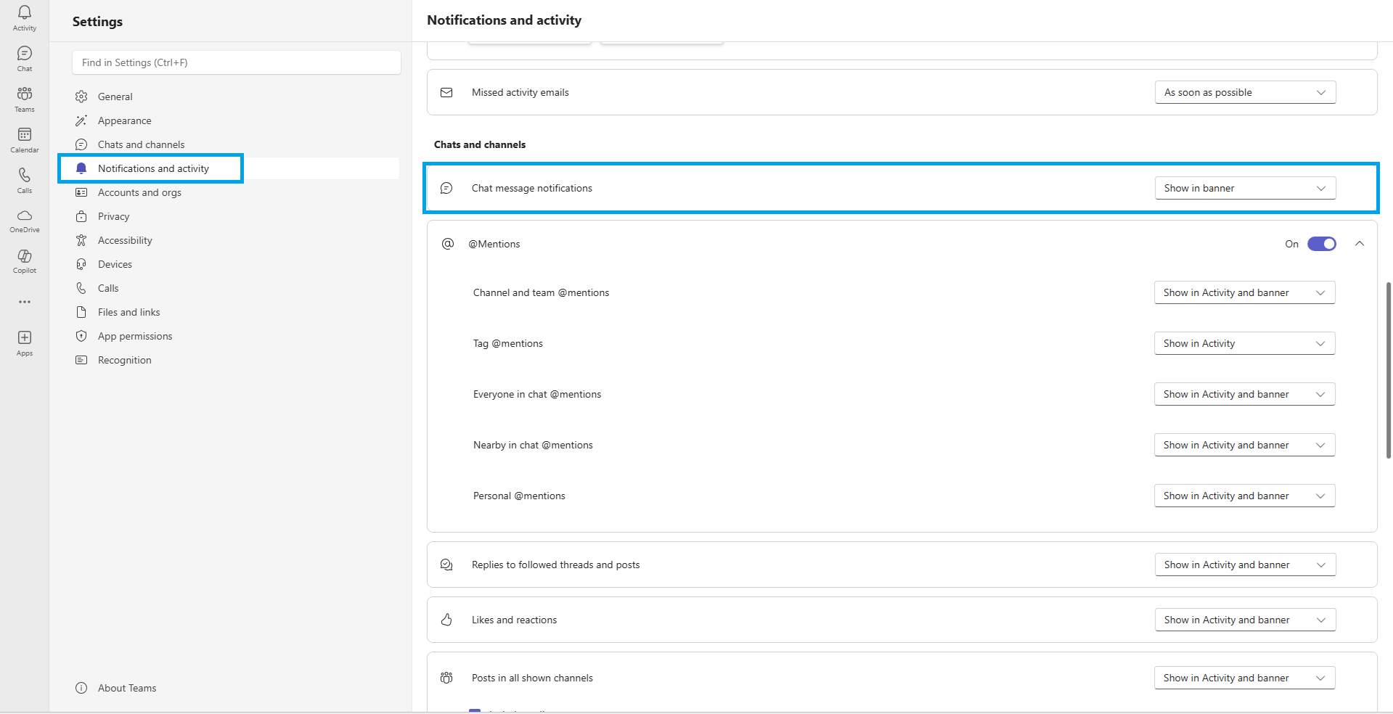Open Channel and team @mentions dropdown
The image size is (1393, 714).
[x=1244, y=292]
